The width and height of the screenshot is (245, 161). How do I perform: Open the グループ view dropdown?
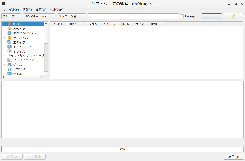(x=11, y=16)
